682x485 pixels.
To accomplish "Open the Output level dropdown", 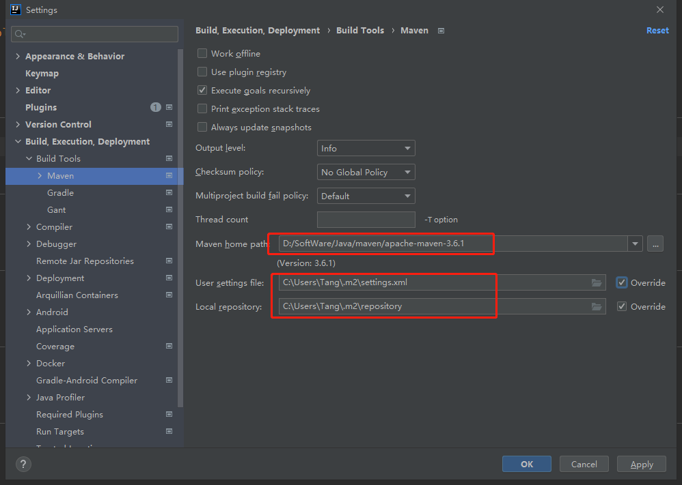I will point(366,149).
